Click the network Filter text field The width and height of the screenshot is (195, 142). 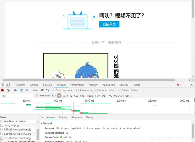pyautogui.click(x=17, y=96)
